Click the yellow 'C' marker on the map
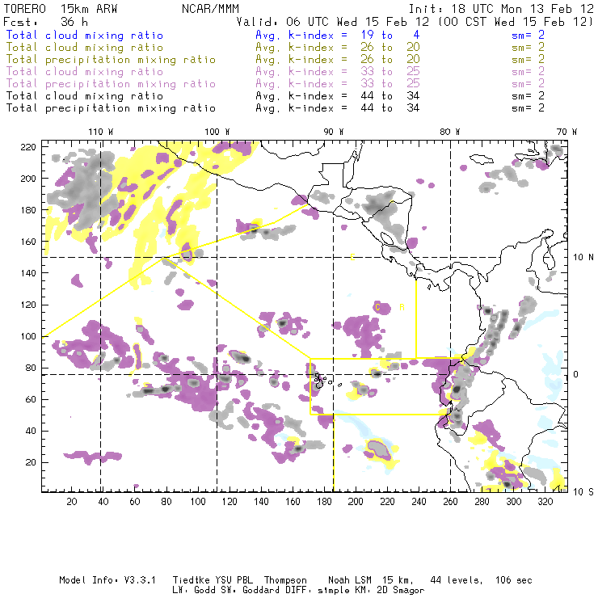This screenshot has width=598, height=598. (x=377, y=307)
